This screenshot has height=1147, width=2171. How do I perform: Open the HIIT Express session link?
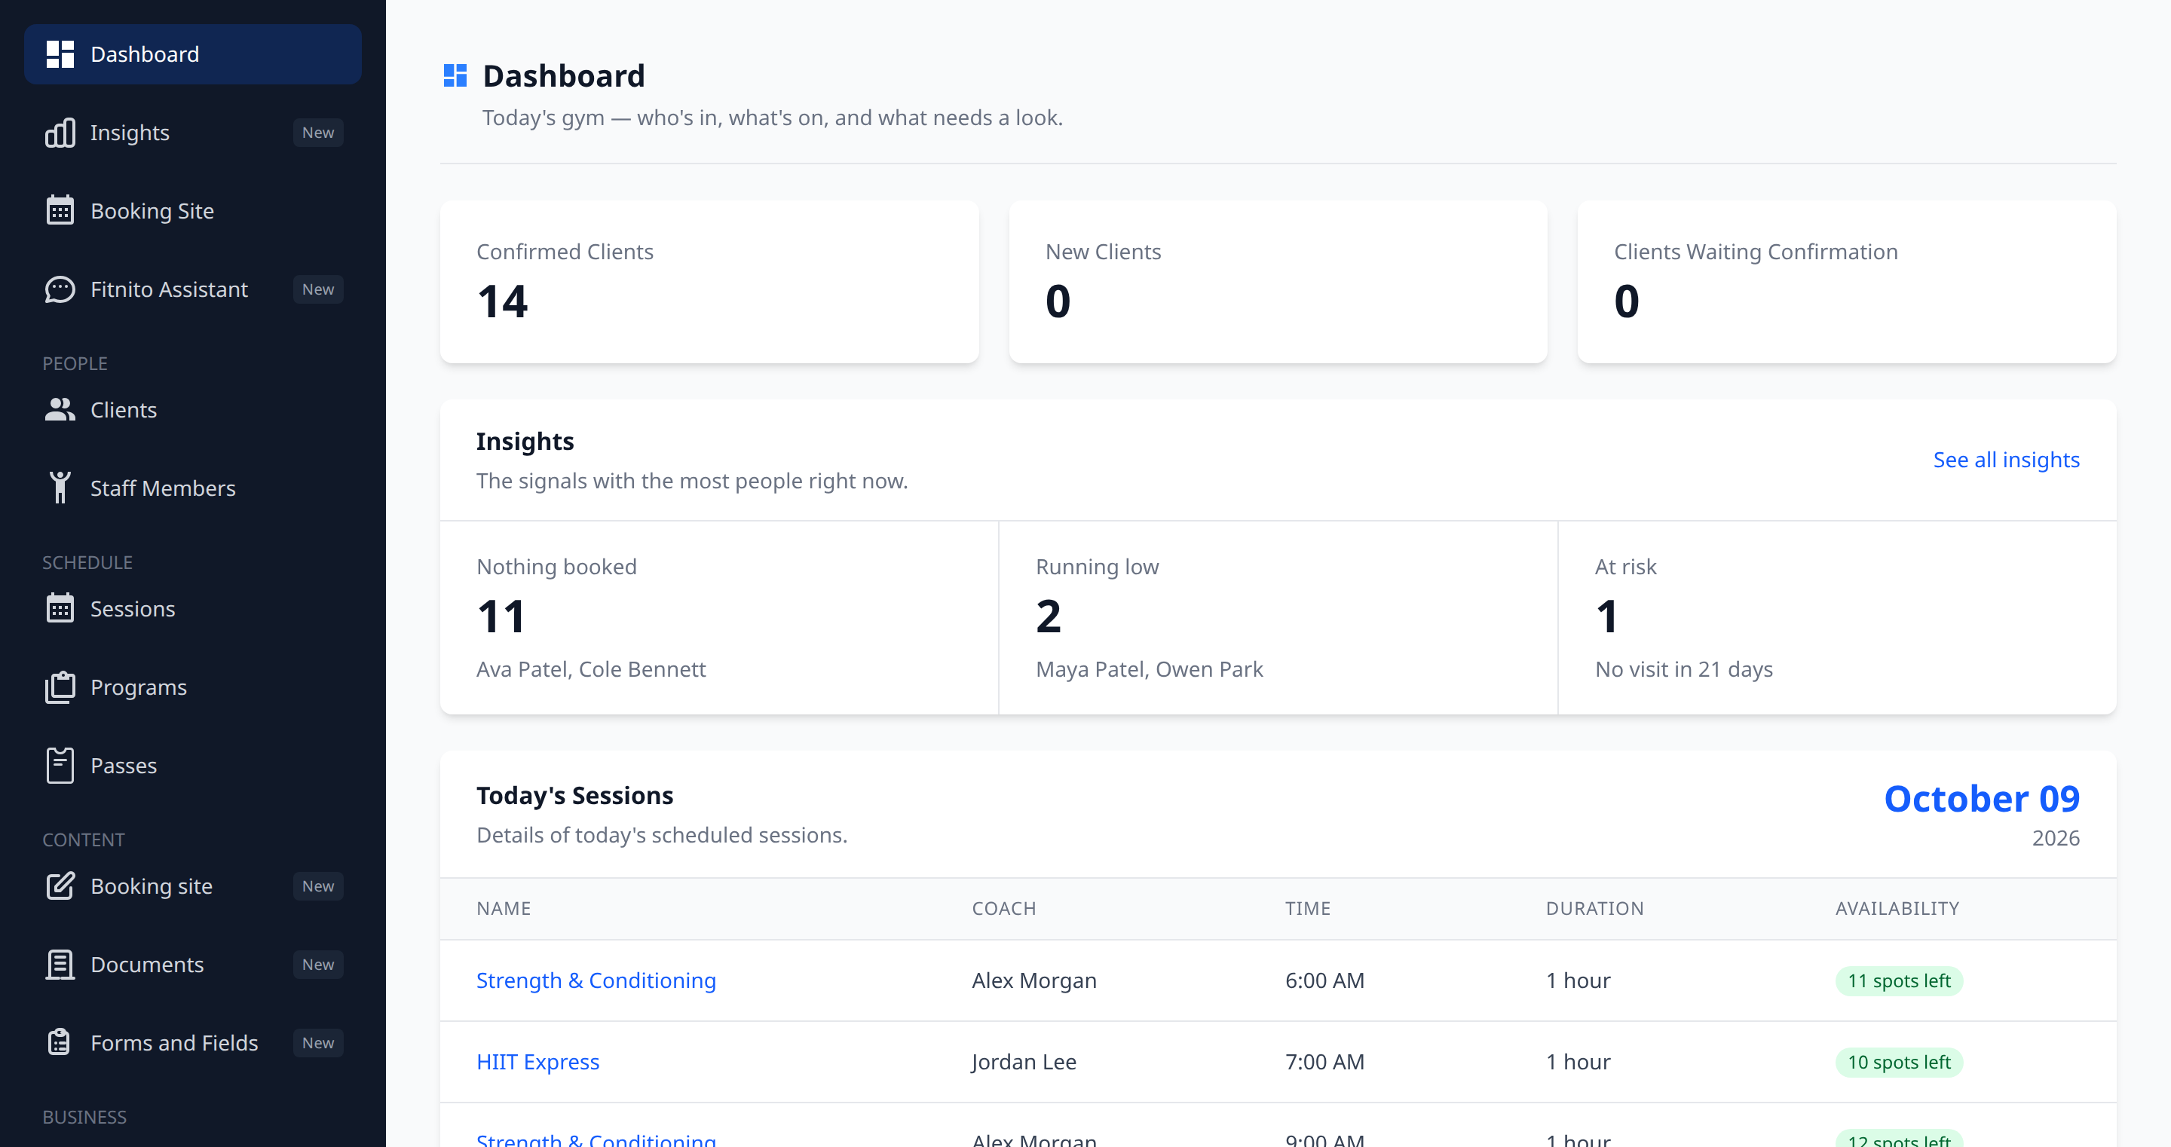pos(537,1061)
